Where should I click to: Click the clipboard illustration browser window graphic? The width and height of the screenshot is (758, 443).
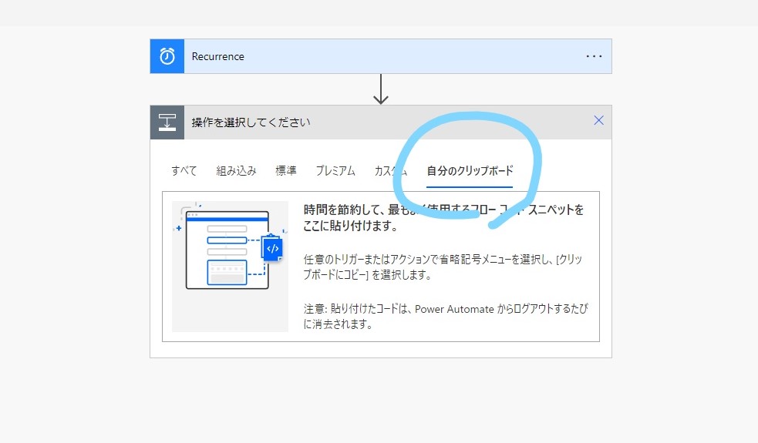[x=227, y=250]
